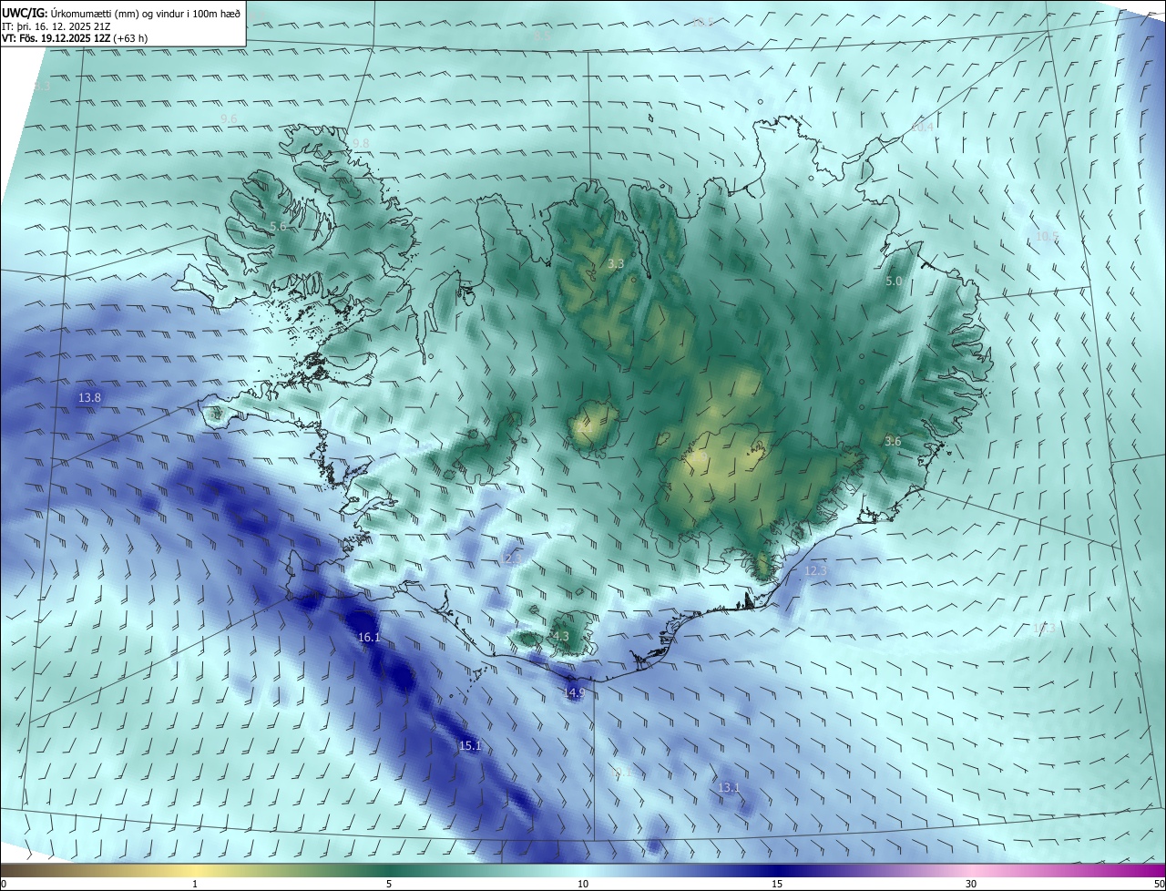The image size is (1166, 891).
Task: Click the map value label 13.8
Action: pyautogui.click(x=89, y=398)
